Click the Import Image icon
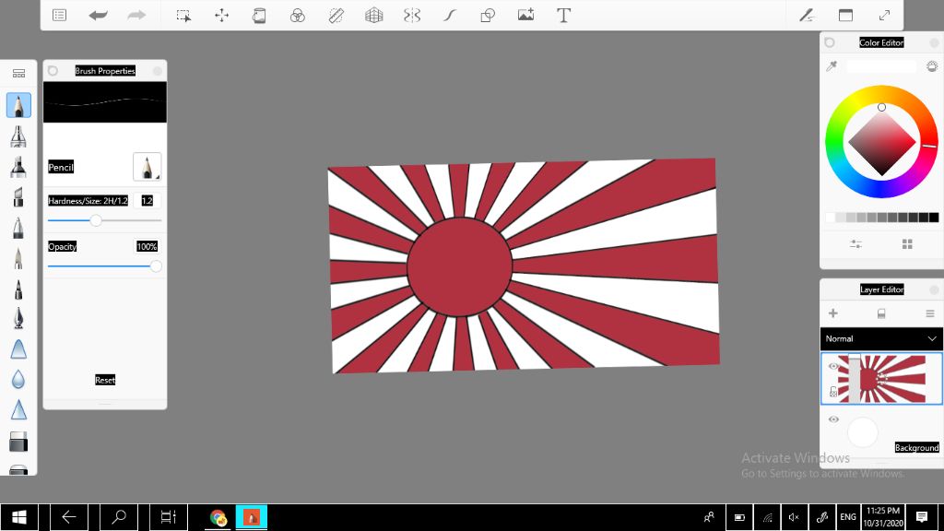The height and width of the screenshot is (531, 944). [525, 15]
